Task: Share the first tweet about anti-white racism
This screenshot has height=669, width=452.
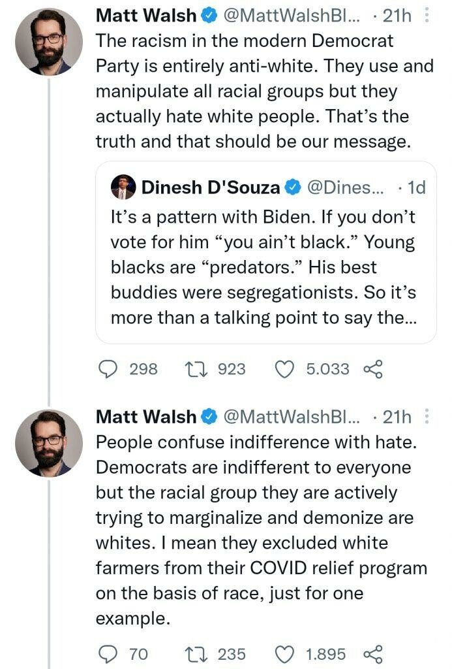Action: click(x=372, y=369)
